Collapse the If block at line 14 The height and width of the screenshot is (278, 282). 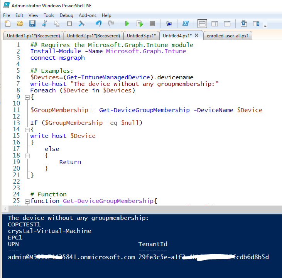coord(27,130)
